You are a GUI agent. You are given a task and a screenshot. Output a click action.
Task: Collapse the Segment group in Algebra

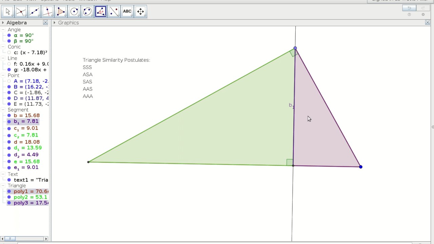pyautogui.click(x=3, y=110)
